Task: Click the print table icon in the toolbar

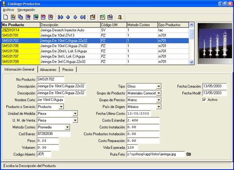Action: click(110, 17)
